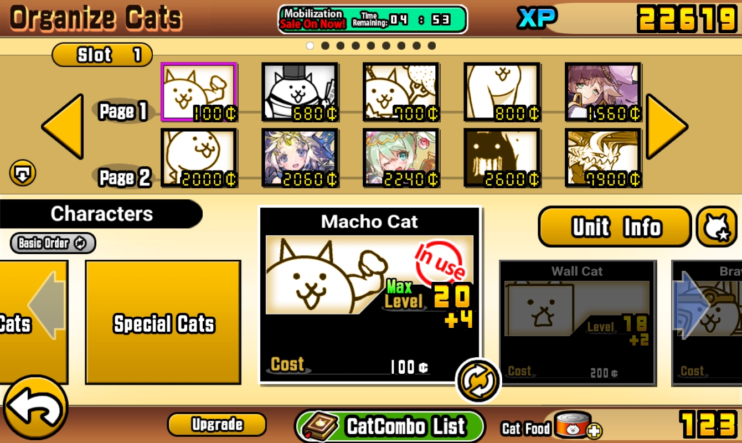Open Unit Info

(615, 226)
